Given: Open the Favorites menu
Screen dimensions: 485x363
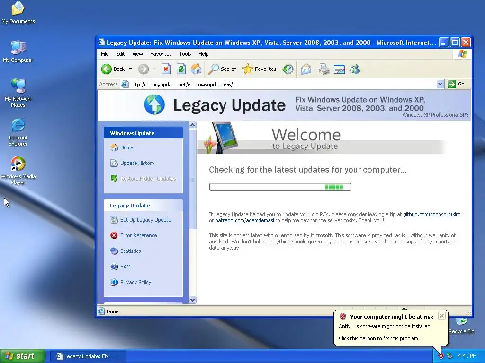Looking at the screenshot, I should pyautogui.click(x=161, y=54).
